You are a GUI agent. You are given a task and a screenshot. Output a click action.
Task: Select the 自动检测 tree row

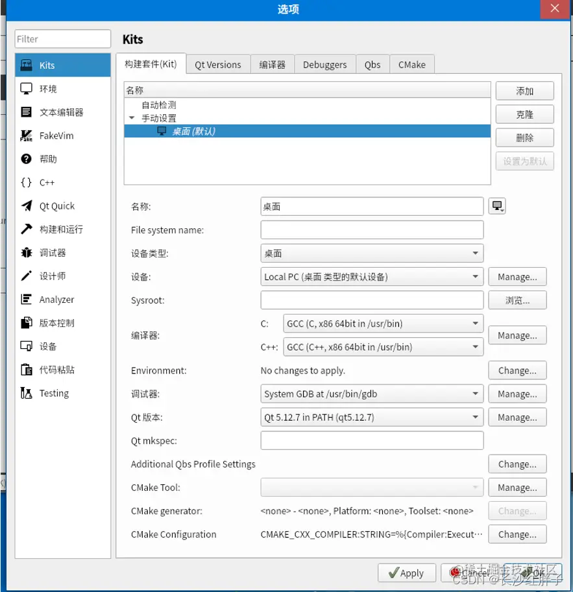pos(308,105)
